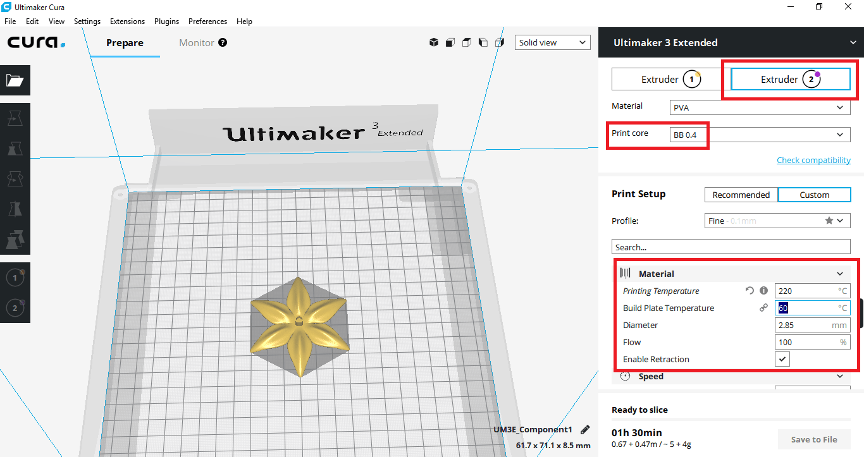Click the Save to File button
The image size is (864, 457).
click(x=814, y=439)
